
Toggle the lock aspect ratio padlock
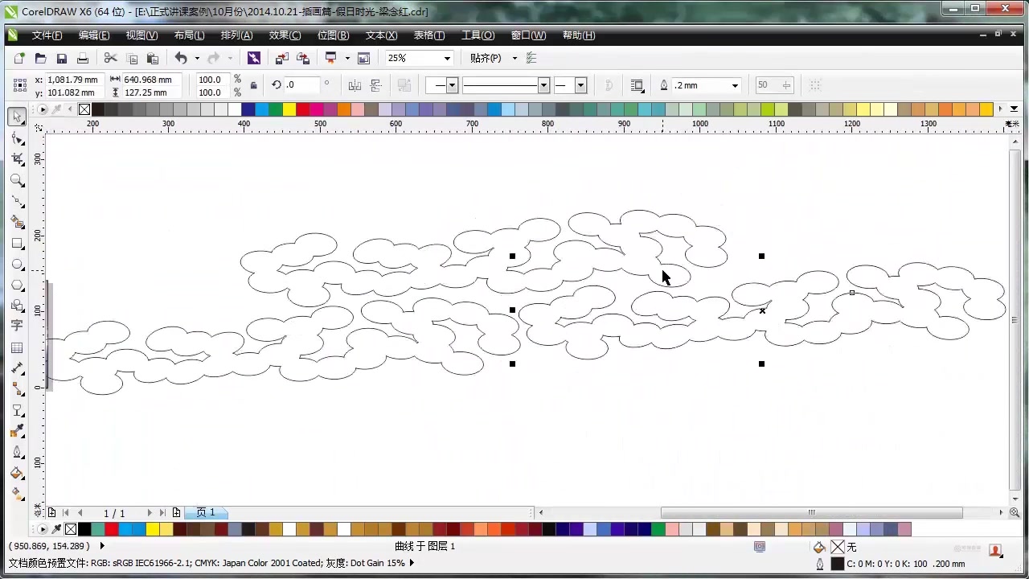pyautogui.click(x=254, y=85)
